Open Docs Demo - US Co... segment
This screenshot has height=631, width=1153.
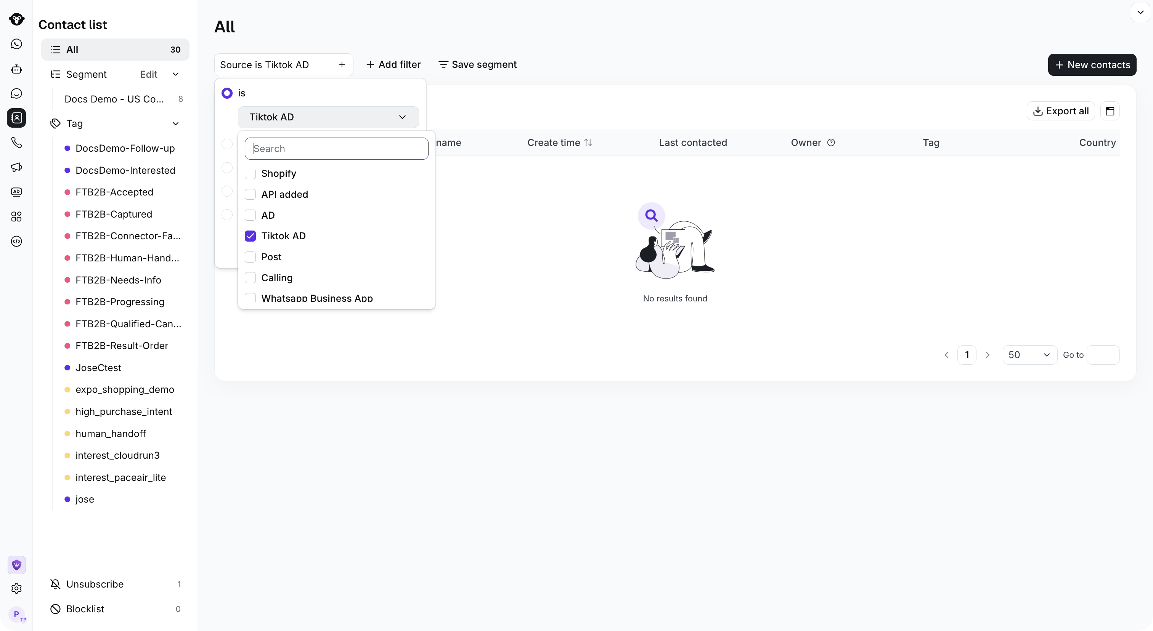click(115, 99)
